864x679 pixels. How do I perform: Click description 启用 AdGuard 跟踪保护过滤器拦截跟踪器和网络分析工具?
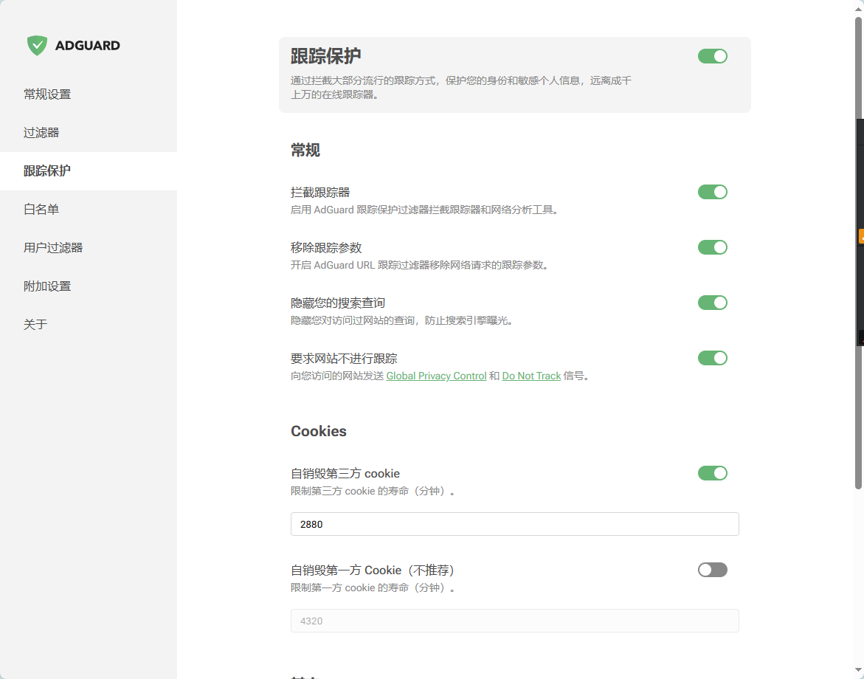pyautogui.click(x=425, y=210)
